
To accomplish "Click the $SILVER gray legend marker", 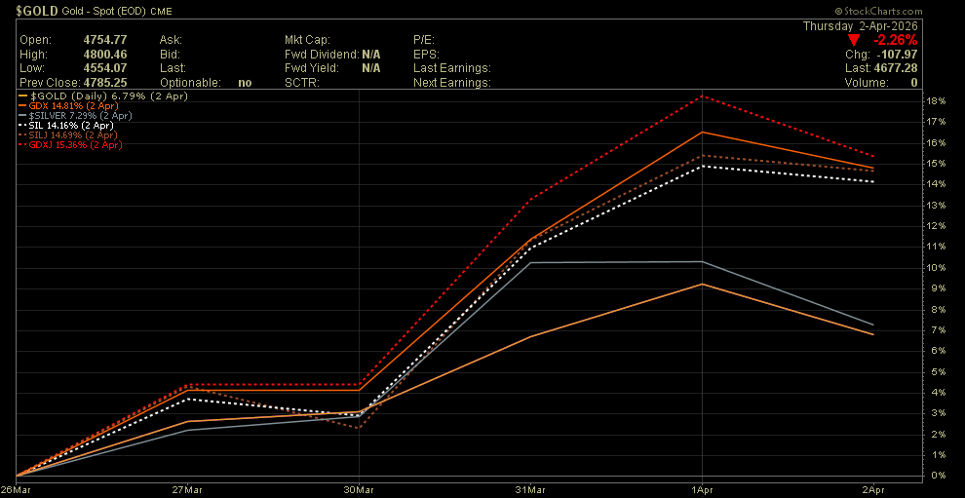I will [x=23, y=115].
